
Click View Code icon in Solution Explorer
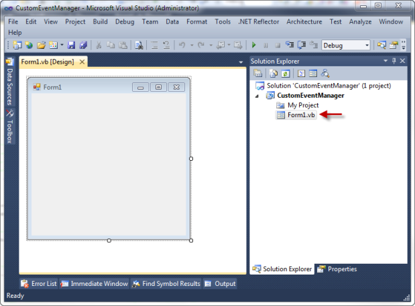coord(302,74)
